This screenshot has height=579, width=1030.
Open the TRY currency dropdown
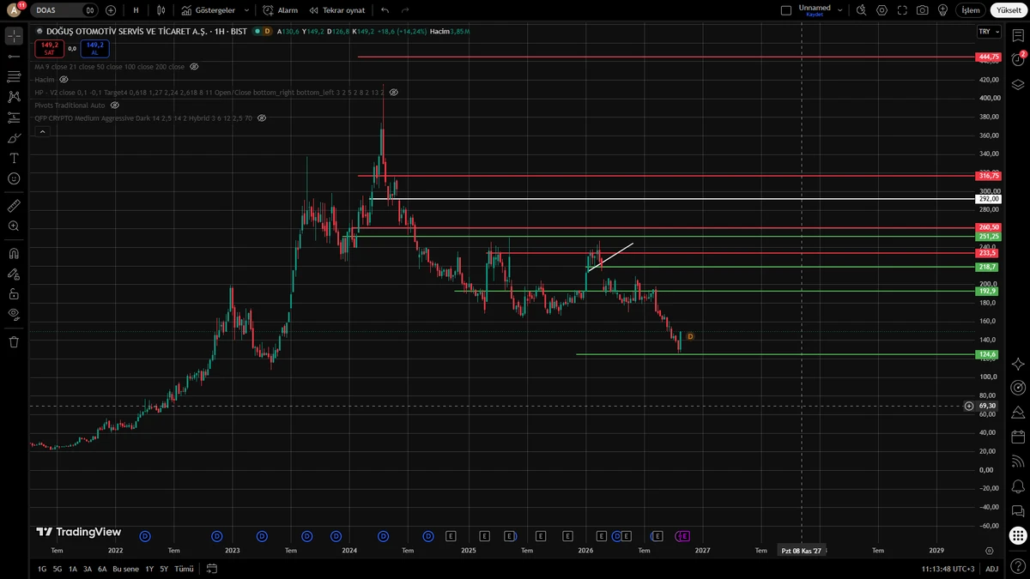(x=989, y=32)
